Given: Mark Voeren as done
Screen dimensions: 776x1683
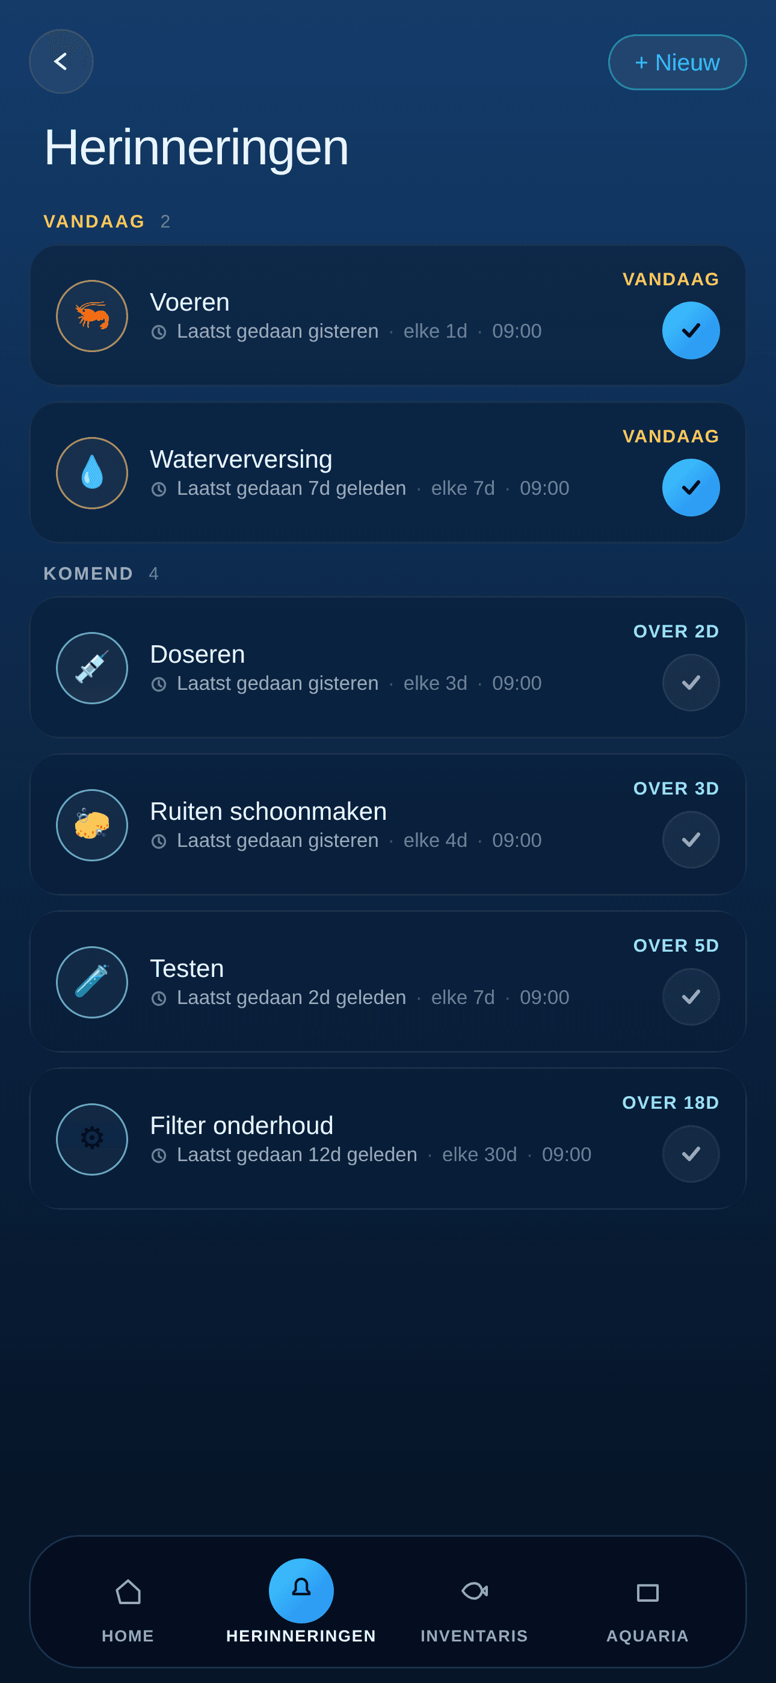Looking at the screenshot, I should [691, 330].
